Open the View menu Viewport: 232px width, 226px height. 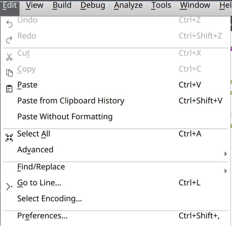34,5
